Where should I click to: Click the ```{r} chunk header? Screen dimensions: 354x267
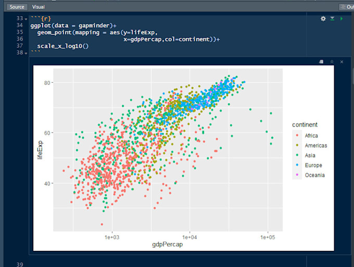tap(41, 19)
